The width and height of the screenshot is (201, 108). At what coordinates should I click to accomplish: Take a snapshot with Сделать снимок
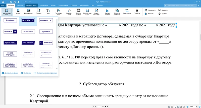coord(108,12)
